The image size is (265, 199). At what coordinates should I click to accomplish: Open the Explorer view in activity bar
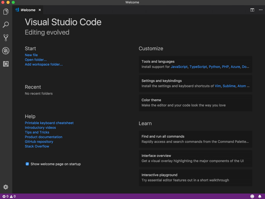[x=6, y=12]
